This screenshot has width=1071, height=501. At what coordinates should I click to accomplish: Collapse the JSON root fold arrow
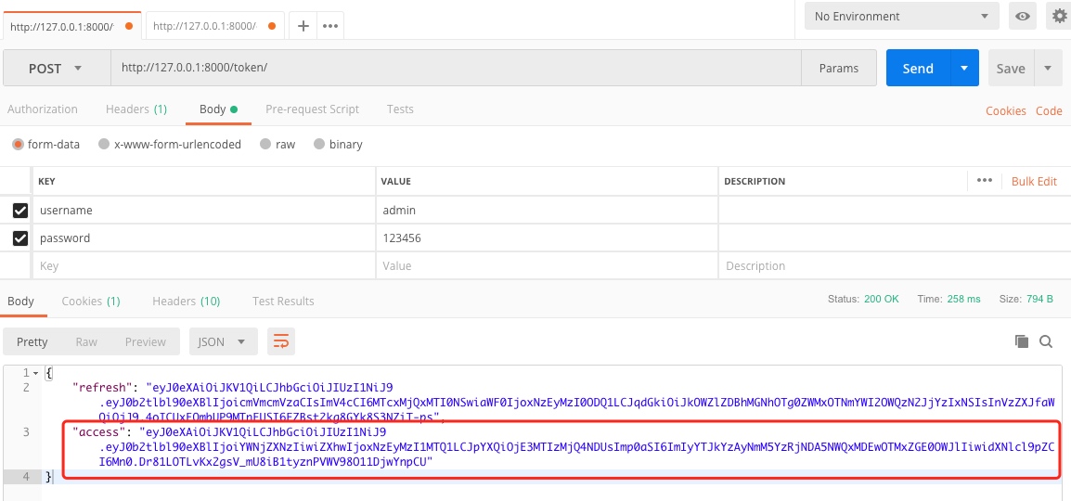[36, 373]
